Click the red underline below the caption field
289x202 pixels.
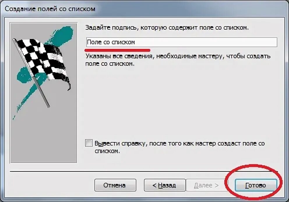point(118,50)
